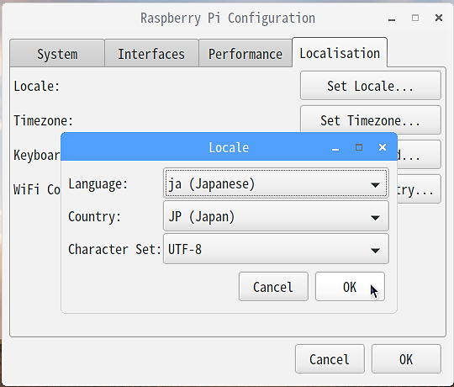Open the Character Set dropdown showing UTF-8
Viewport: 454px width, 387px height.
click(x=276, y=249)
